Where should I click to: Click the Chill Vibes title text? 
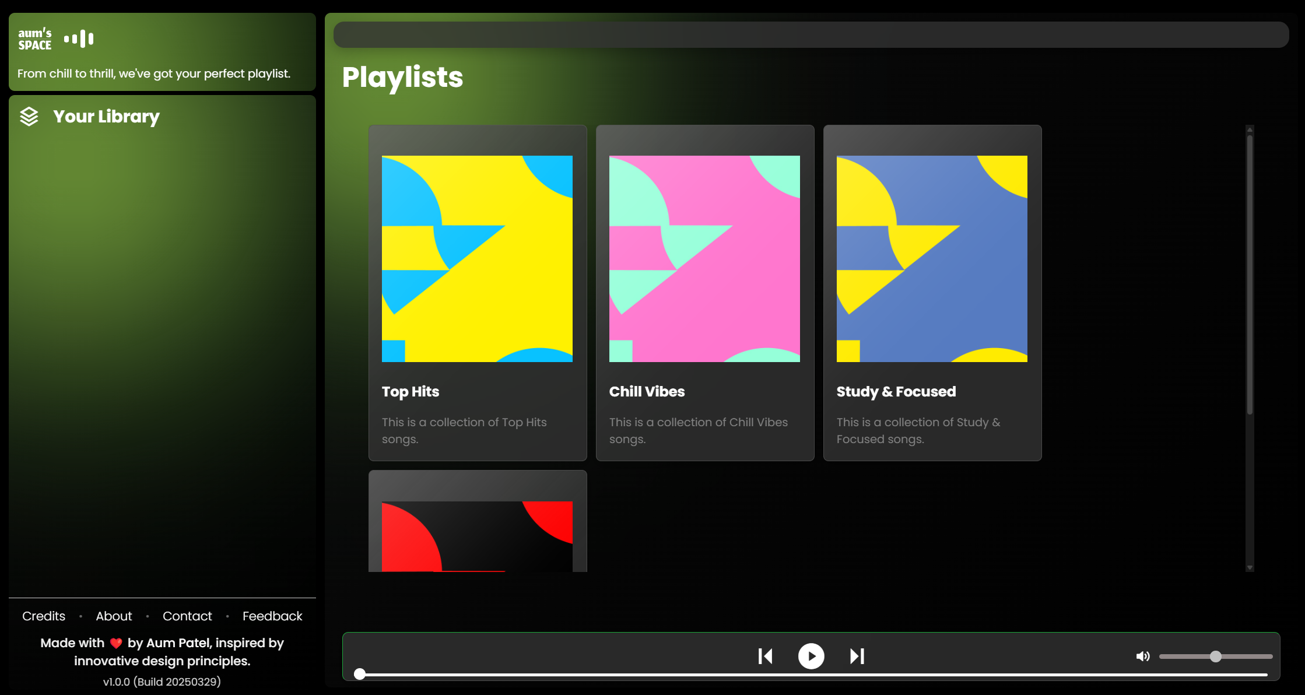[x=647, y=391]
